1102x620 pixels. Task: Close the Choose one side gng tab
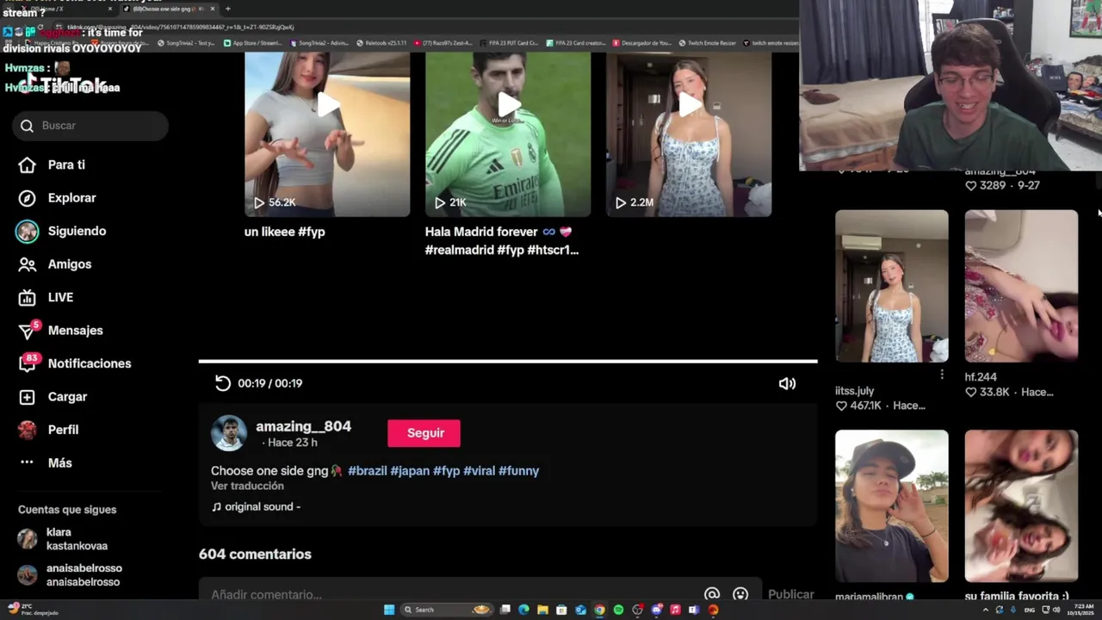(x=213, y=9)
